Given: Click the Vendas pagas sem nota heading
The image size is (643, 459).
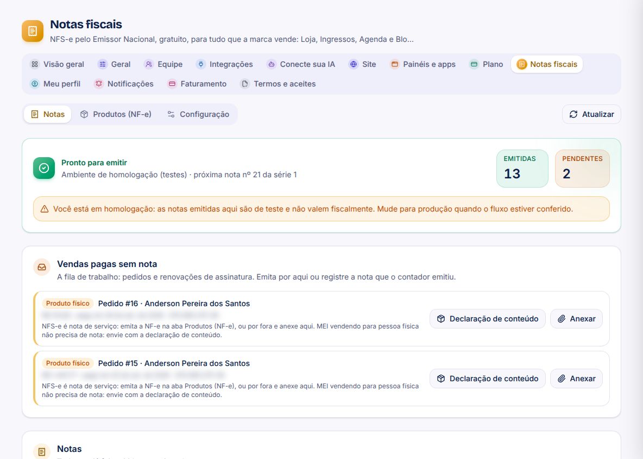Looking at the screenshot, I should 107,264.
